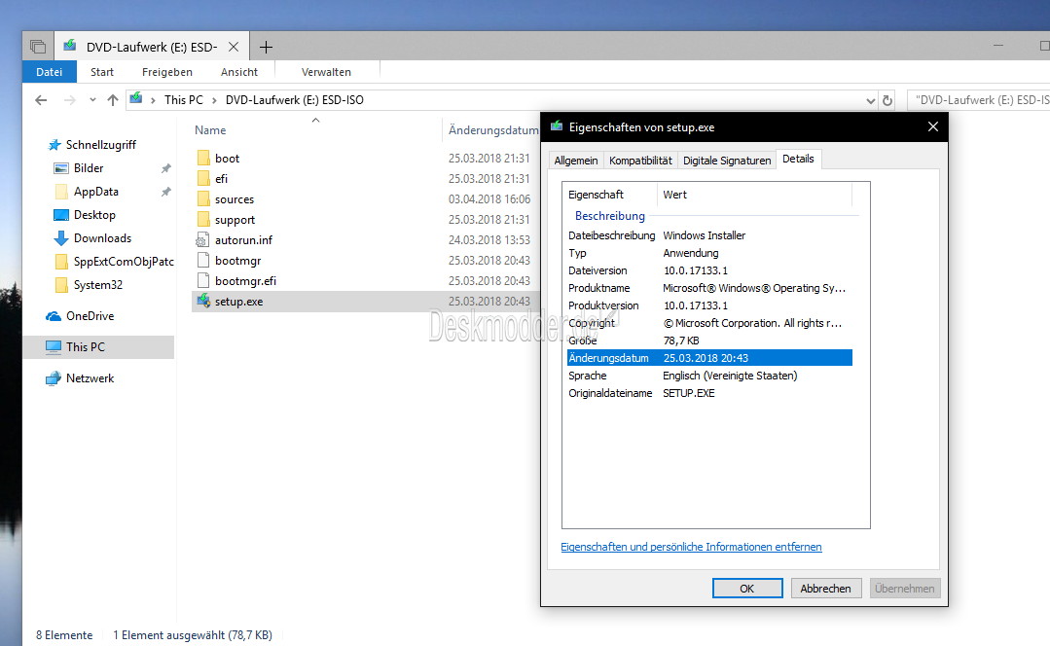Confirm the dialog with OK
The height and width of the screenshot is (646, 1050).
coord(747,589)
